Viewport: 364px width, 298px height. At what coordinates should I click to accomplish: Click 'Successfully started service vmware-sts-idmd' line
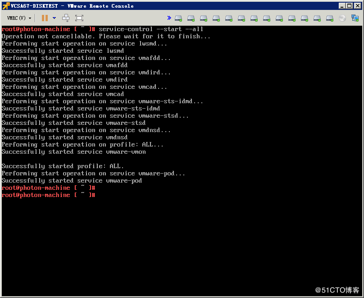coord(81,108)
